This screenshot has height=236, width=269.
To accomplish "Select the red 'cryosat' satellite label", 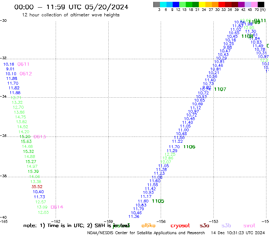I will [180, 226].
